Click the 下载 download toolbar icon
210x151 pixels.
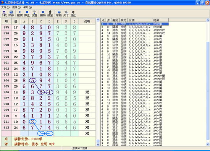(x=4, y=14)
